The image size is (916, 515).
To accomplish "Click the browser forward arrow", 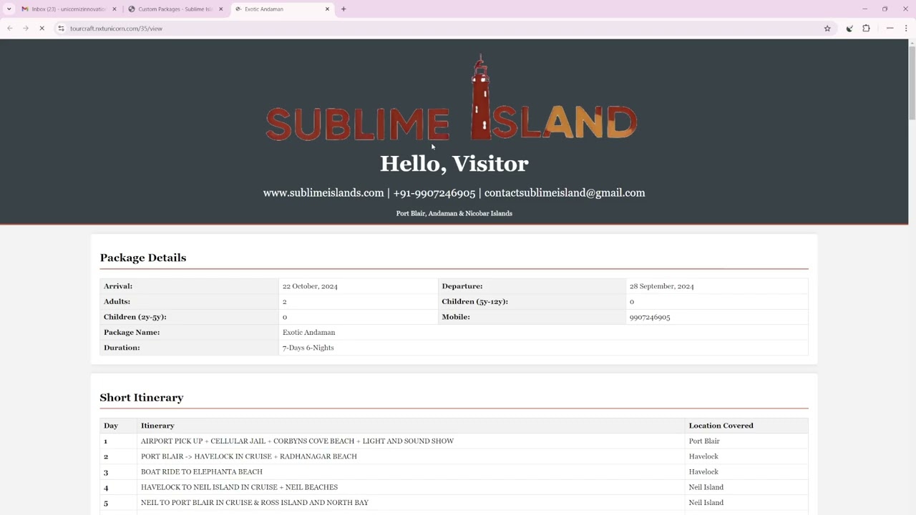I will 26,29.
